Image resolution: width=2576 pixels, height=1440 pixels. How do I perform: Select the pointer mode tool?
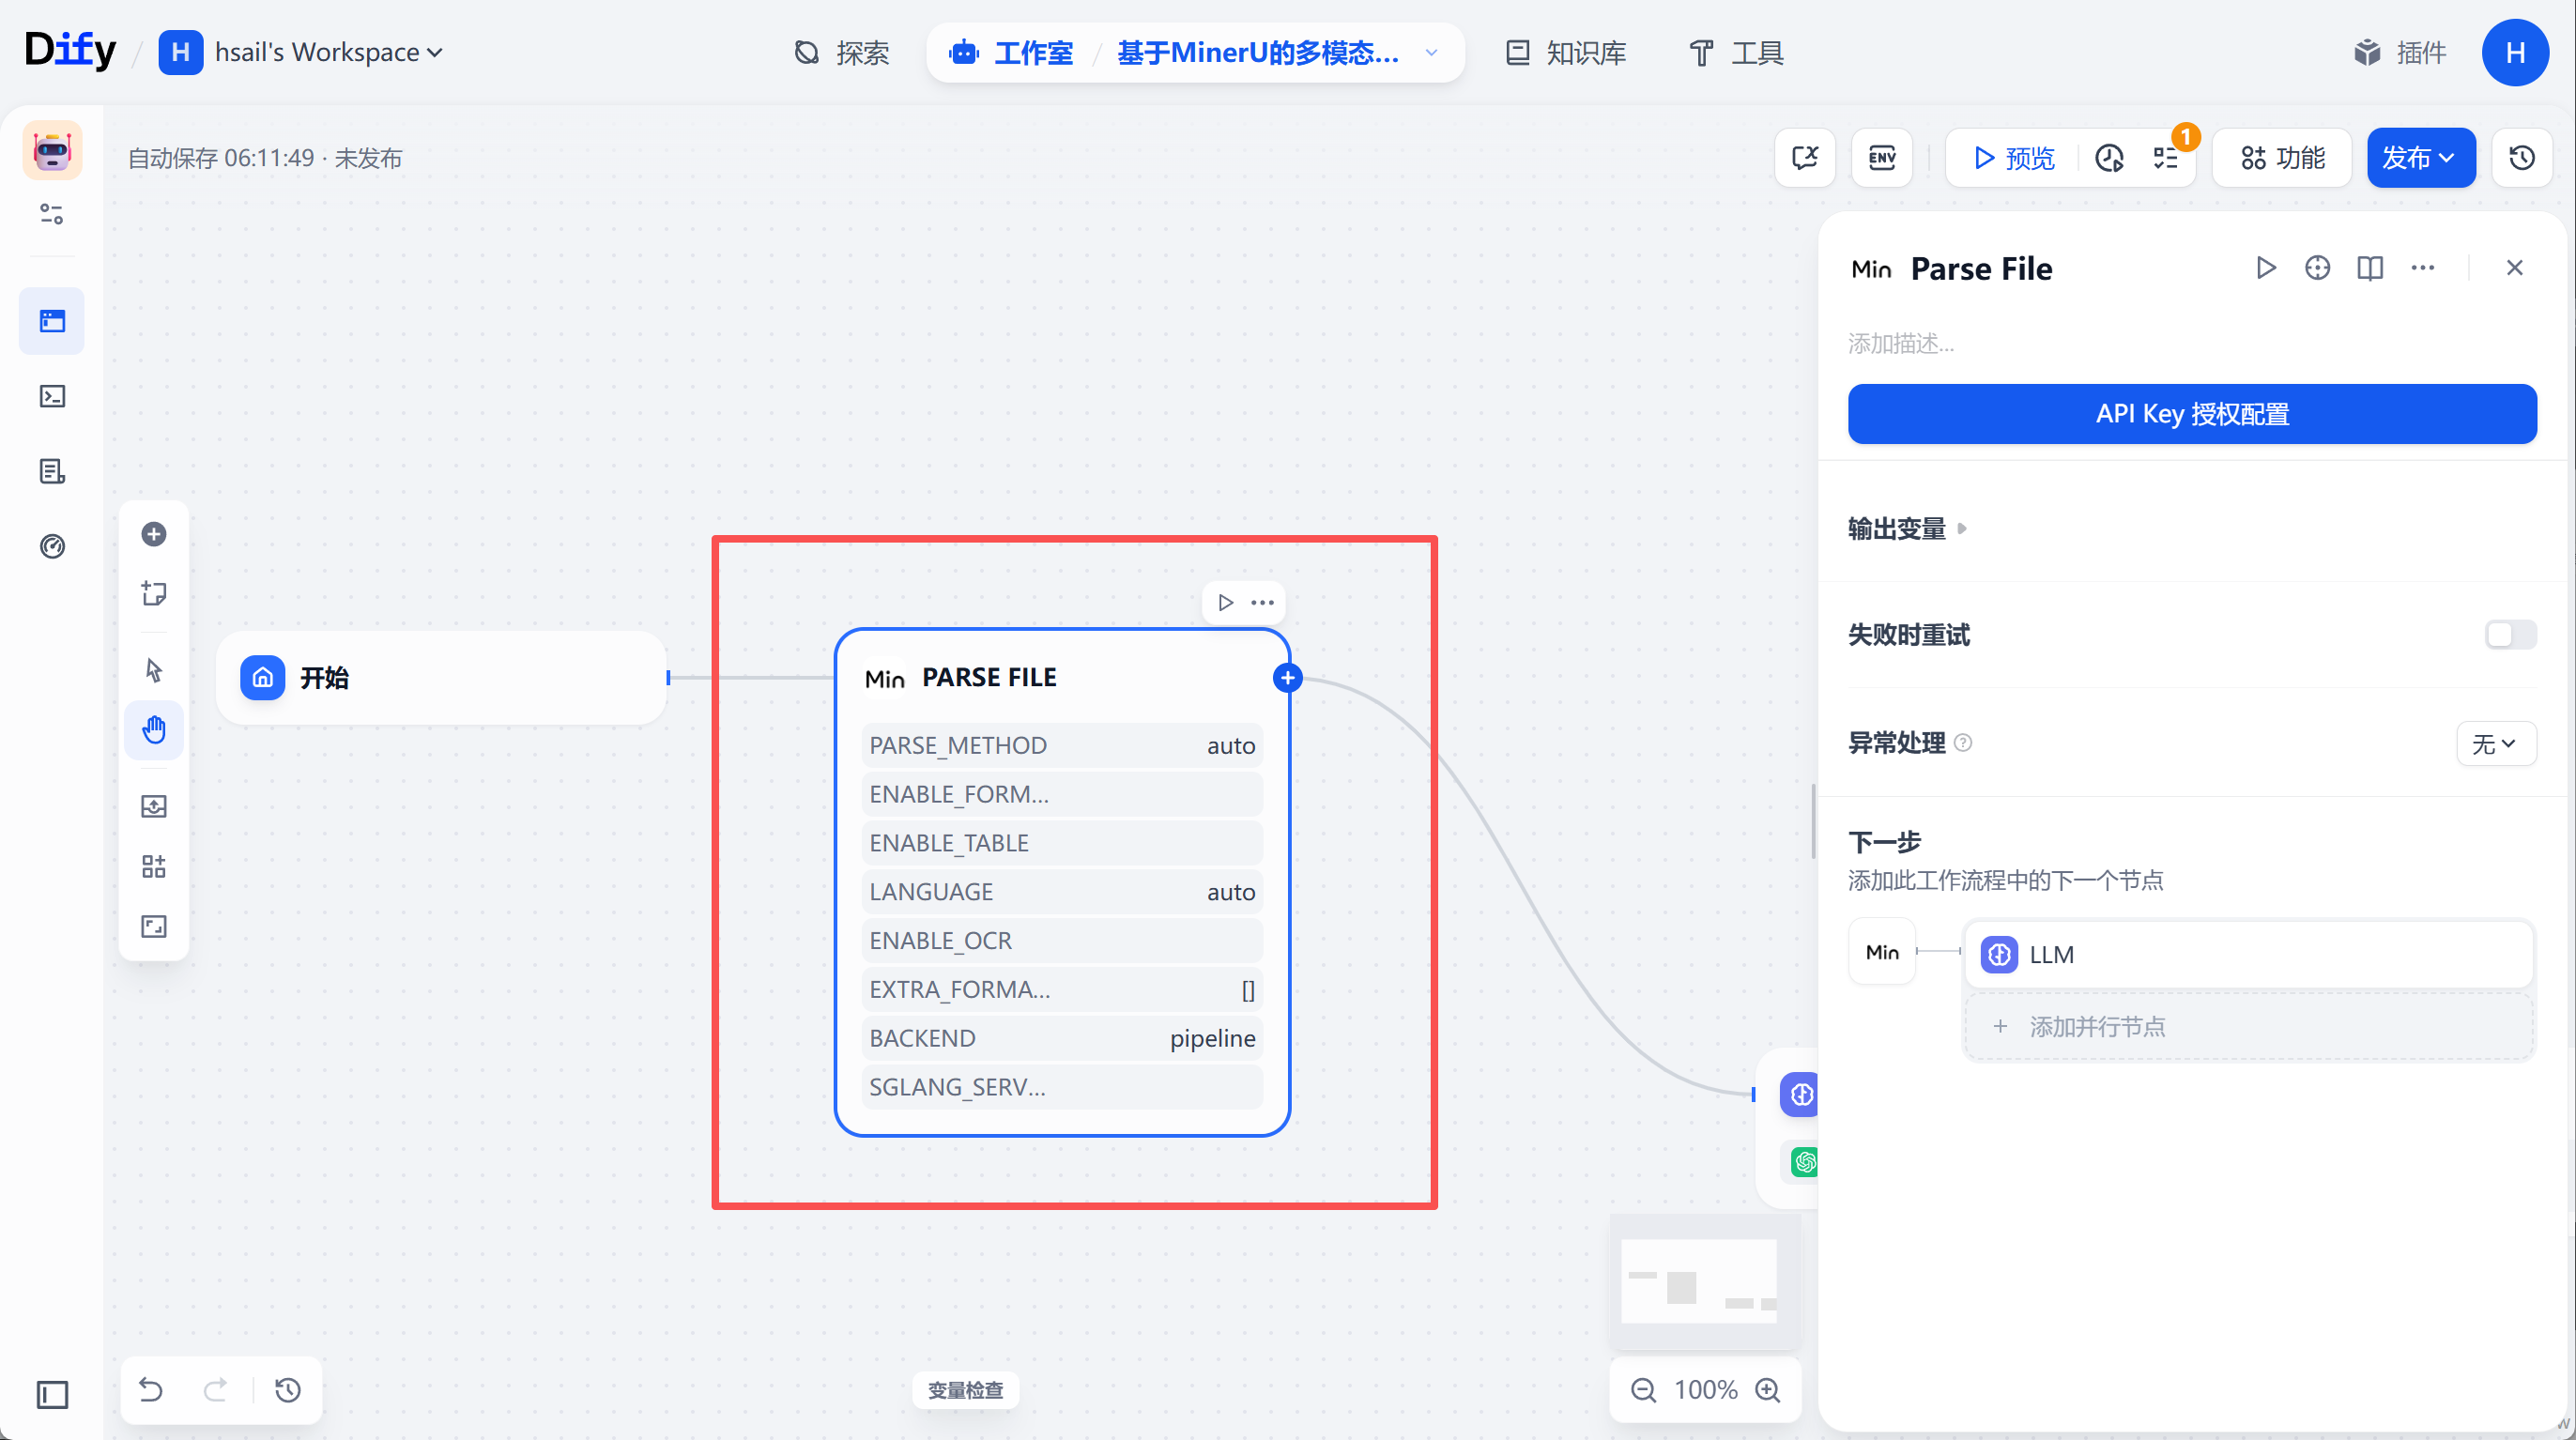coord(154,669)
